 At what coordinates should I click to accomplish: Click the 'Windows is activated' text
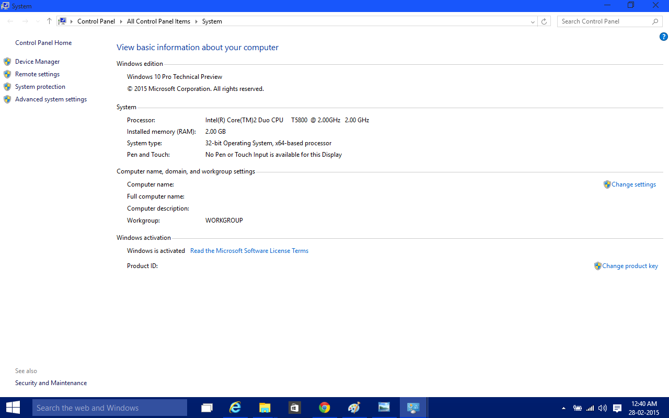(x=156, y=251)
